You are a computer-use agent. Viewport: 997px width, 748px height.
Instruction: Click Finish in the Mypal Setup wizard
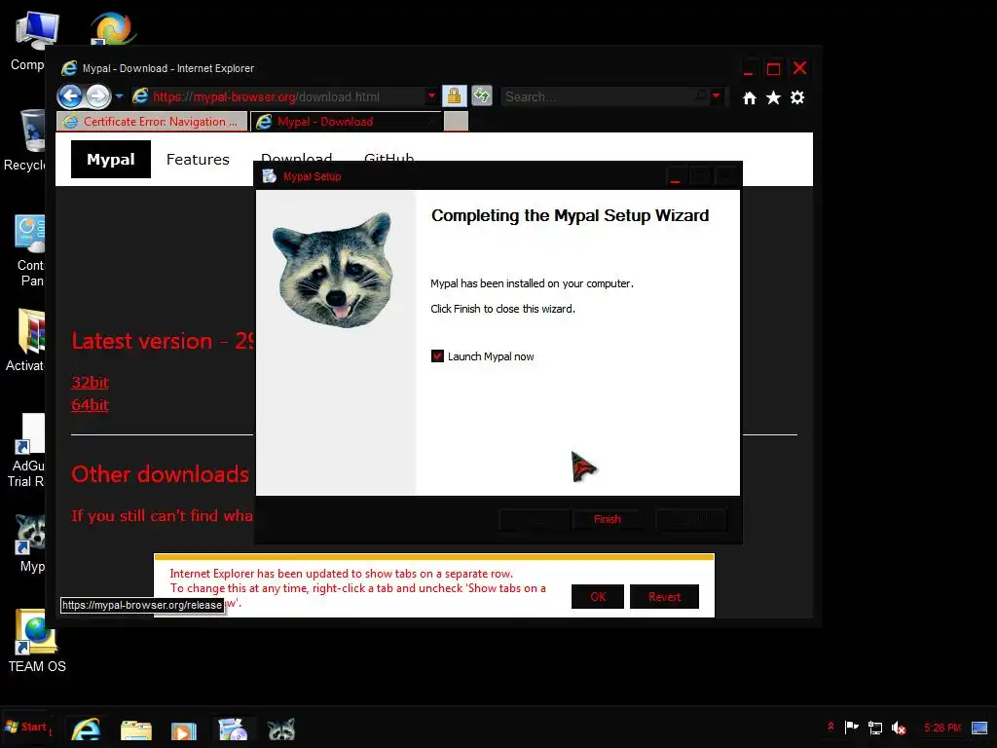(607, 519)
